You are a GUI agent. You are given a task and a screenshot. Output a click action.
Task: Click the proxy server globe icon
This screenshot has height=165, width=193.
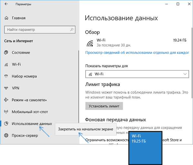(6, 135)
